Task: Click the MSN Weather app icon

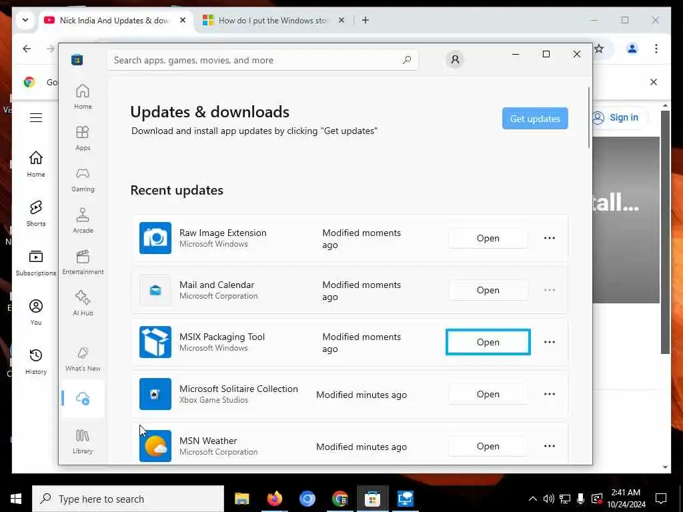Action: [x=155, y=446]
